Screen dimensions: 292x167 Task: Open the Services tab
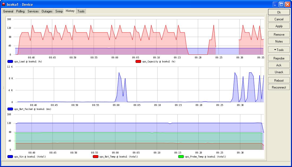(33, 11)
